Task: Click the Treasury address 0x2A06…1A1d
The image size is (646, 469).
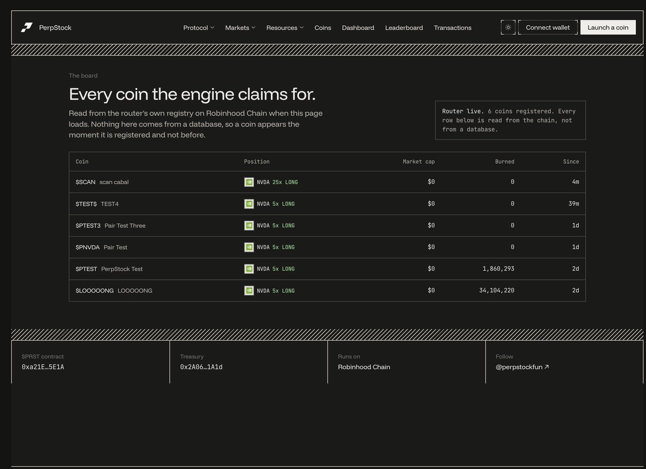Action: click(x=201, y=367)
